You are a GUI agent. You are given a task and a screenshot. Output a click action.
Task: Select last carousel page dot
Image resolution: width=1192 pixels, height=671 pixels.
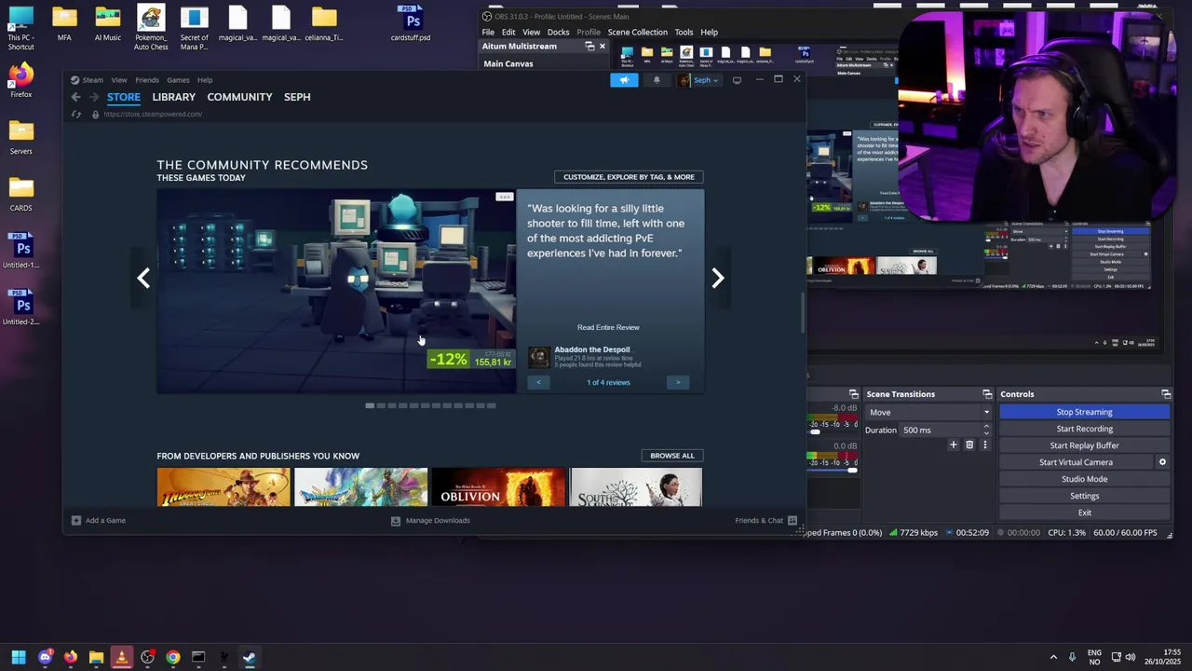[x=491, y=405]
